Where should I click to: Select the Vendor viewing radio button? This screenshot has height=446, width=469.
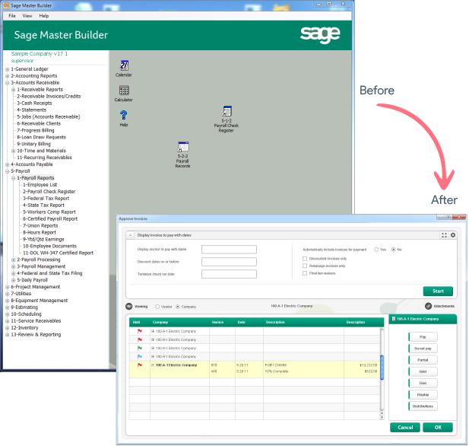pos(157,307)
